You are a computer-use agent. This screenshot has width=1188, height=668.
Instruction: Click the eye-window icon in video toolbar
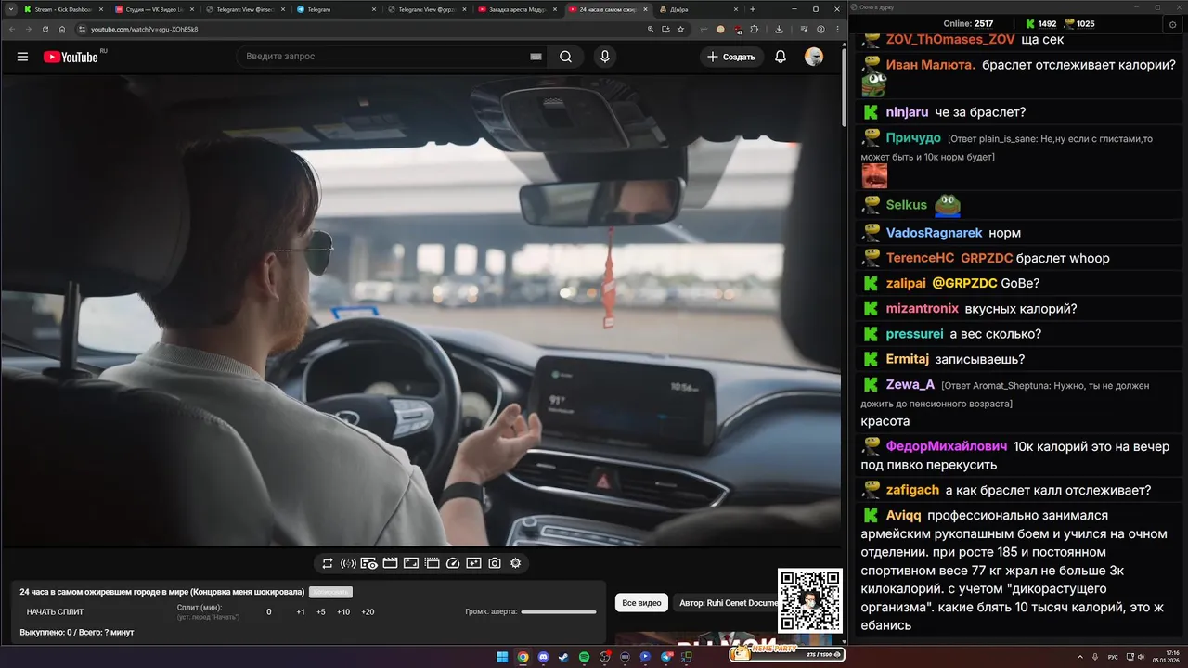click(x=369, y=563)
